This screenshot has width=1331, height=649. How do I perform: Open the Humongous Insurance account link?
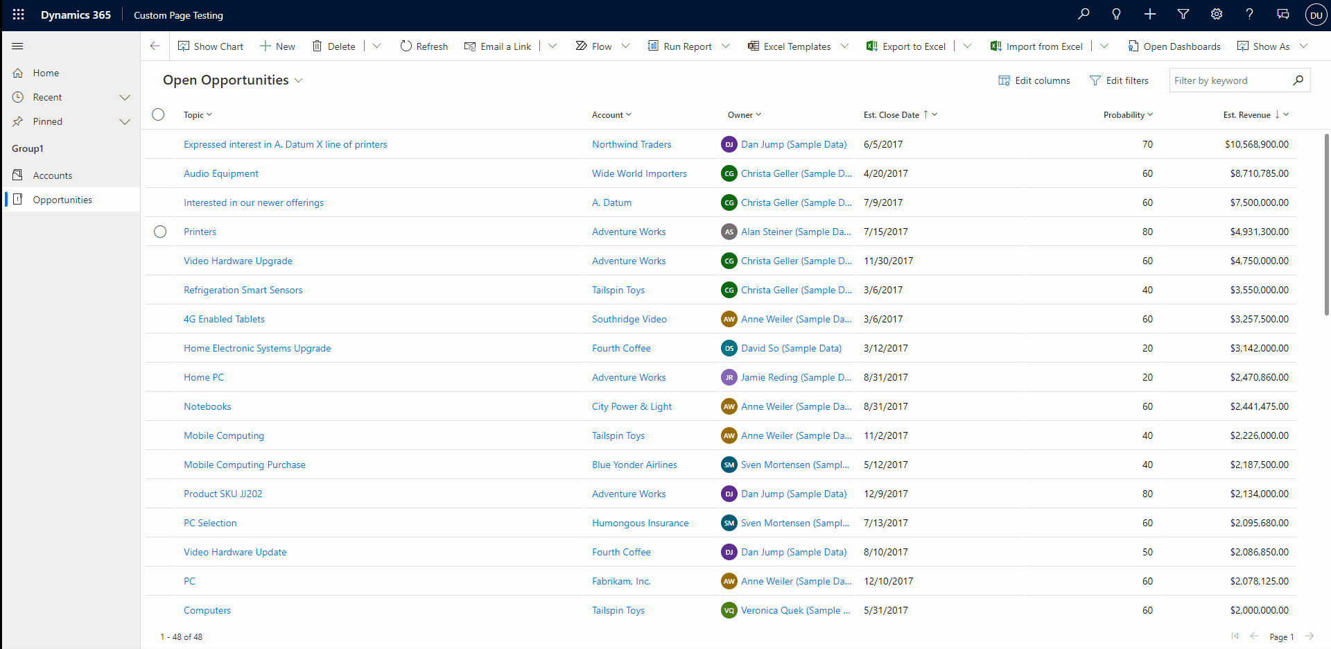tap(640, 523)
